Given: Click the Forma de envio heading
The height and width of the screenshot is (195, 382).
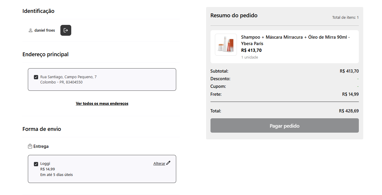Looking at the screenshot, I should click(42, 129).
